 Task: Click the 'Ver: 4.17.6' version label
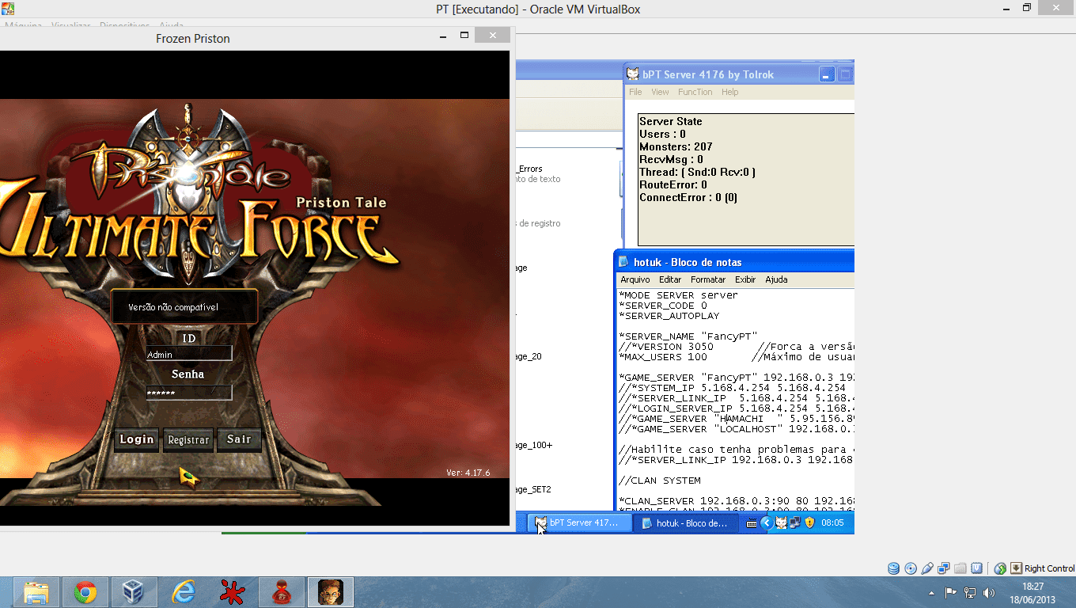click(x=468, y=473)
